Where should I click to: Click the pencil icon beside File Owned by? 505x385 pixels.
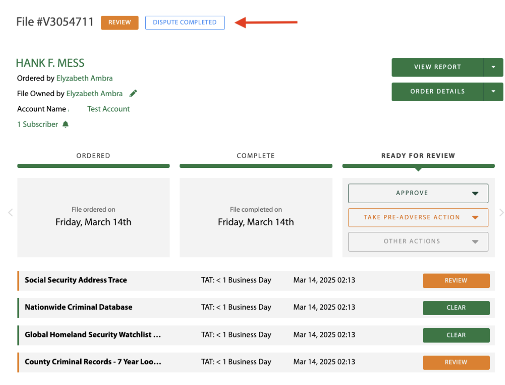[x=133, y=94]
